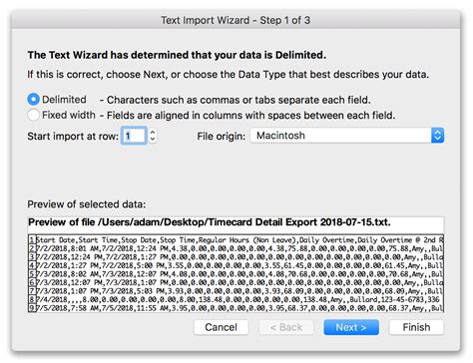Click the Delimited label text
473x363 pixels.
[64, 100]
